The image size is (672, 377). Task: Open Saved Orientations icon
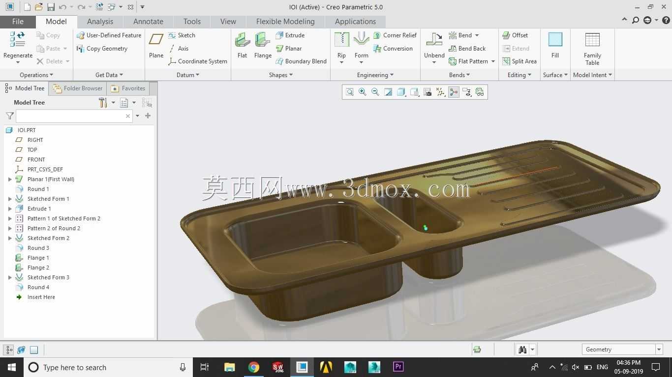tap(414, 92)
